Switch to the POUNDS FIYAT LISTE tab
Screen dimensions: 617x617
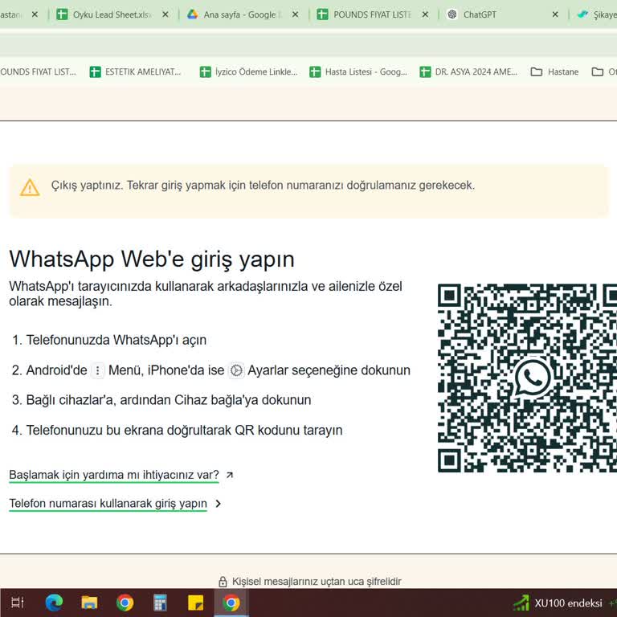click(x=372, y=14)
